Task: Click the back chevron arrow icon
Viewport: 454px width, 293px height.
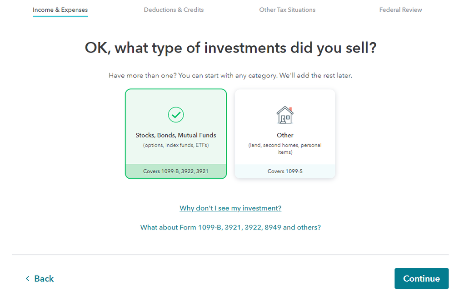Action: pos(28,278)
